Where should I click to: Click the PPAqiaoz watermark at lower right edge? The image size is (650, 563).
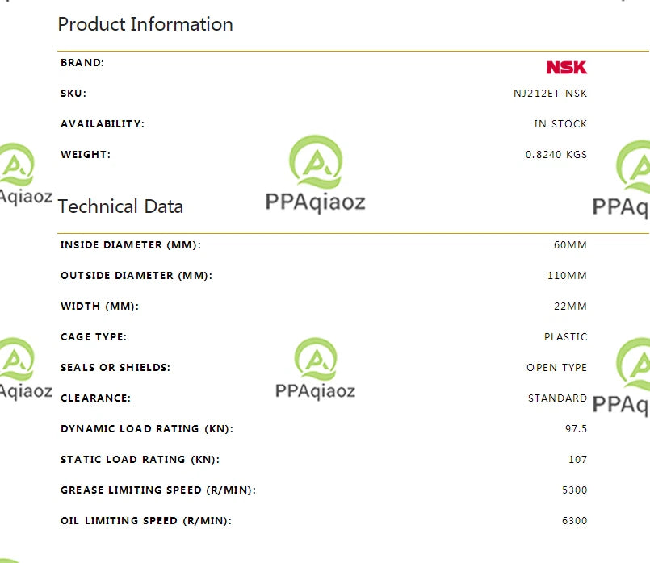tap(621, 377)
